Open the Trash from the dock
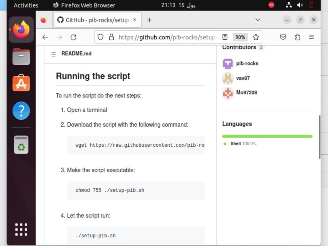 point(21,144)
